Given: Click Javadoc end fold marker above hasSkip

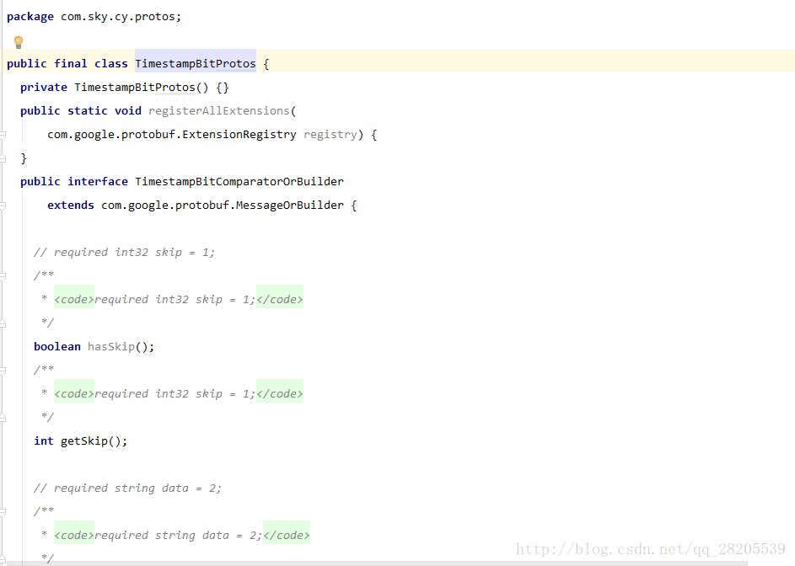Looking at the screenshot, I should [3, 323].
